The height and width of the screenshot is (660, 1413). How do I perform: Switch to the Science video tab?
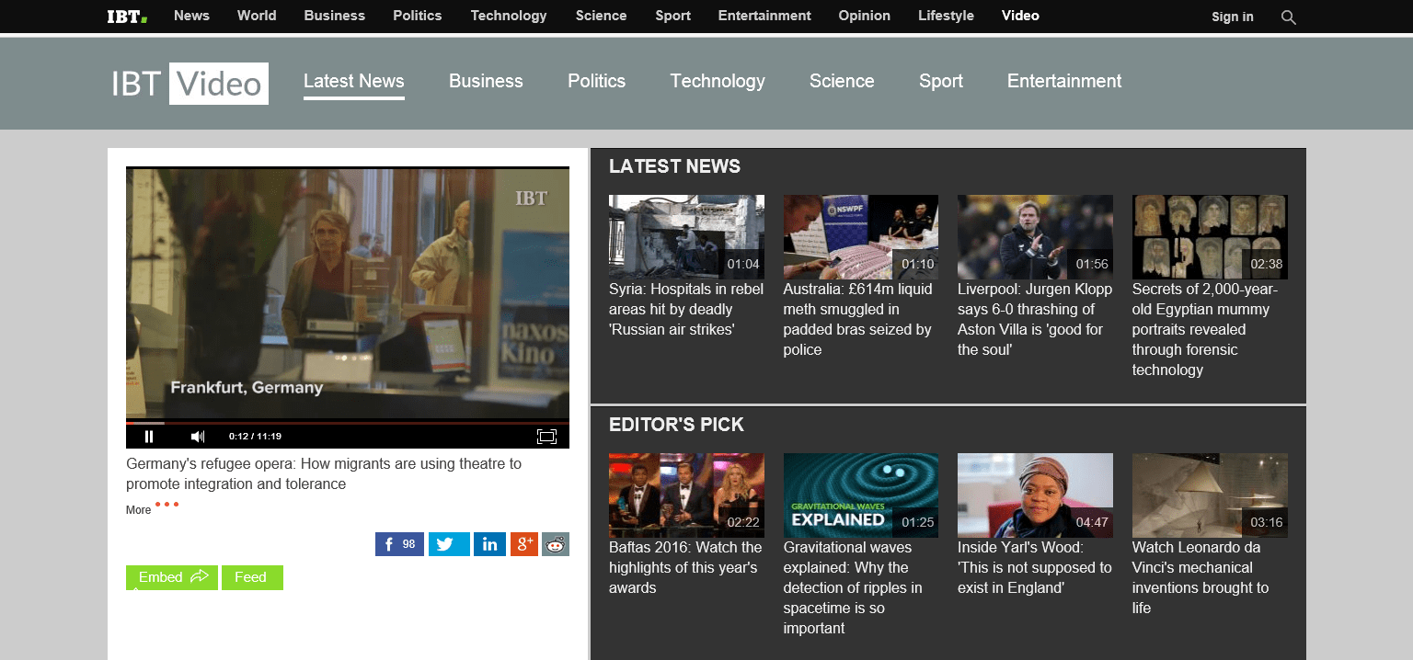842,81
